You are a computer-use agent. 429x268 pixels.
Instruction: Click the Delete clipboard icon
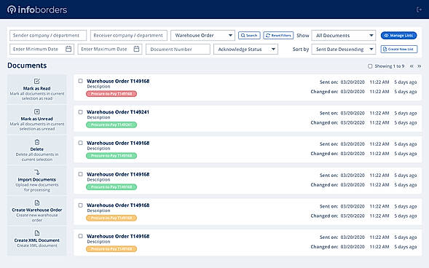coord(37,142)
